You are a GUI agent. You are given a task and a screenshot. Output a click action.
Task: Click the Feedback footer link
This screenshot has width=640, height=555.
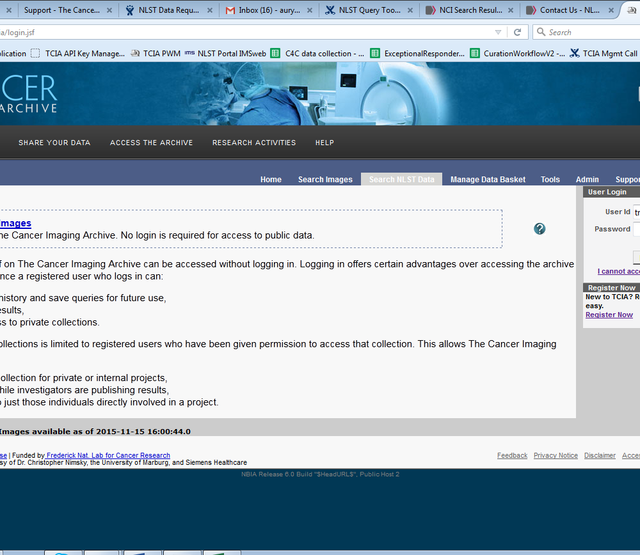pyautogui.click(x=512, y=455)
